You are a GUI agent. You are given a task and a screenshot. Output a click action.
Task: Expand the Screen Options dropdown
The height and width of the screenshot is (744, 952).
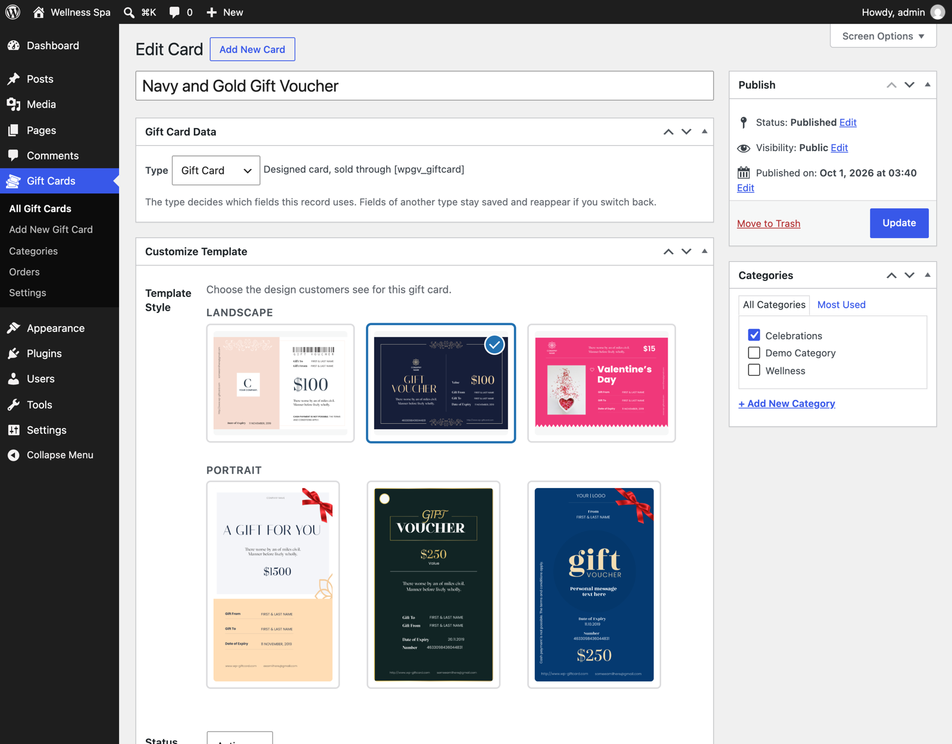pyautogui.click(x=883, y=36)
